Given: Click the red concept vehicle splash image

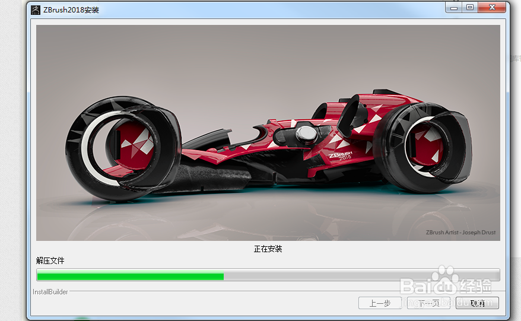Looking at the screenshot, I should tap(268, 132).
